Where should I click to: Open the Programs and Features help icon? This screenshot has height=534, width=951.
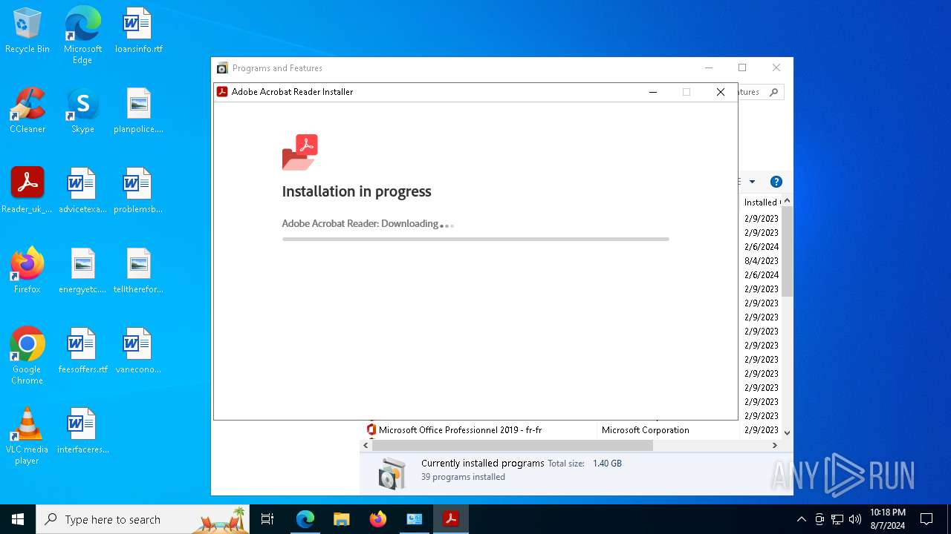point(776,182)
